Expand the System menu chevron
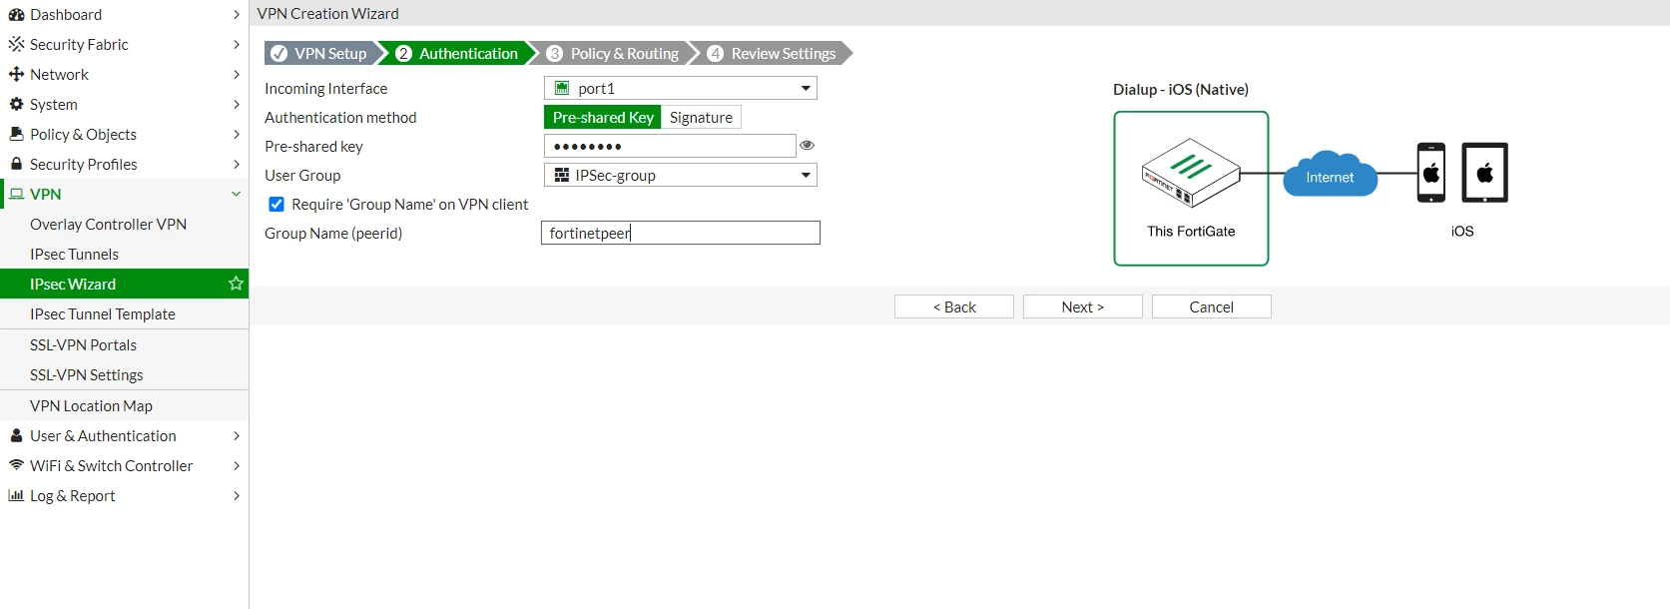Image resolution: width=1670 pixels, height=609 pixels. click(237, 105)
